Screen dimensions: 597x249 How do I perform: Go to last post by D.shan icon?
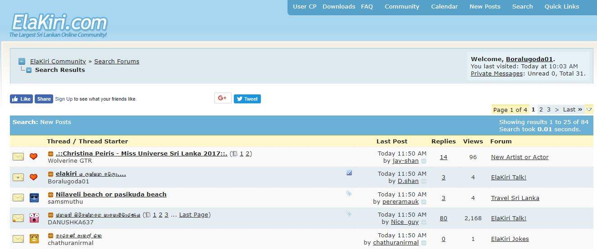click(x=424, y=182)
